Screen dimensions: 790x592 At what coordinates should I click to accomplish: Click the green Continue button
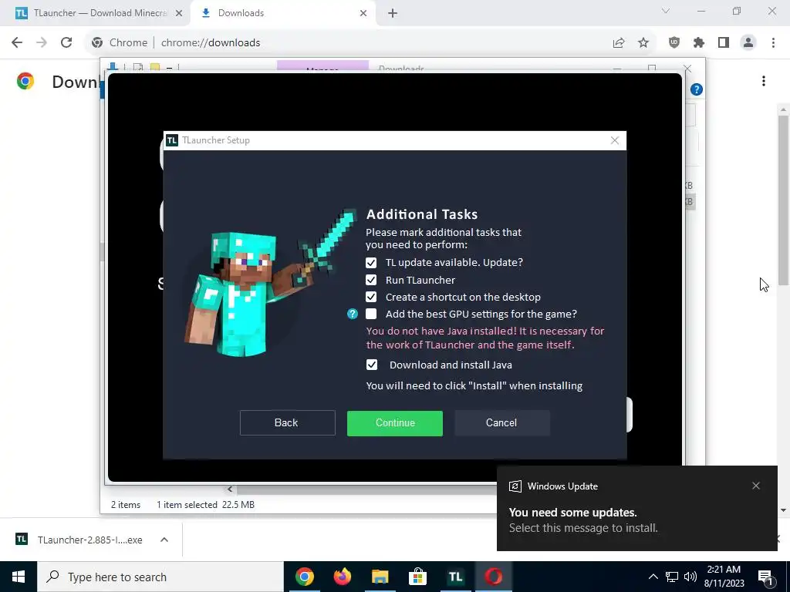tap(395, 423)
